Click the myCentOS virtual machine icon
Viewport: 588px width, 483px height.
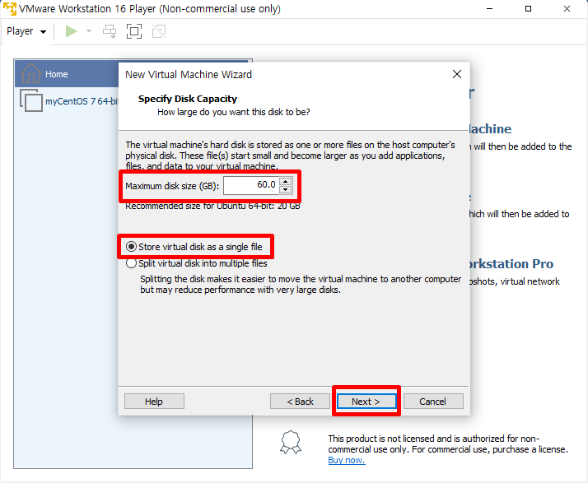click(x=31, y=100)
